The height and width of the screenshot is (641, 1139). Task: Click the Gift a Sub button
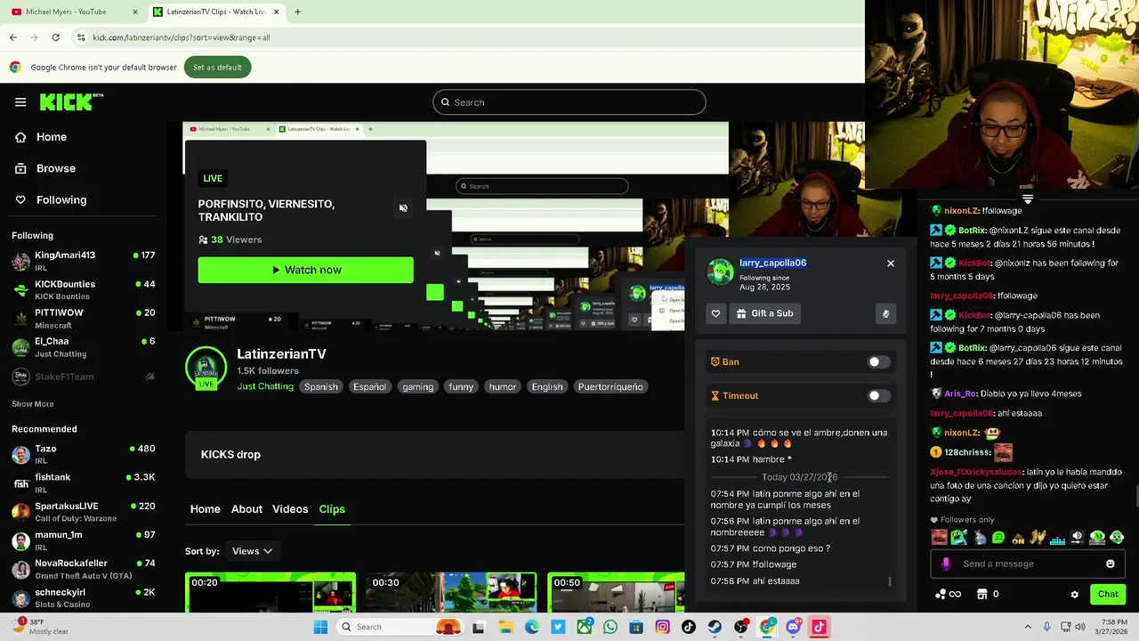click(x=764, y=313)
